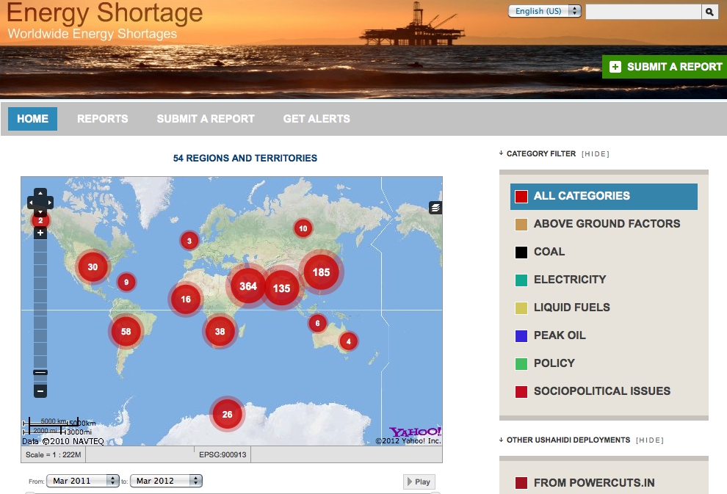Viewport: 727px width, 494px height.
Task: Pan the map right arrow
Action: pos(49,203)
